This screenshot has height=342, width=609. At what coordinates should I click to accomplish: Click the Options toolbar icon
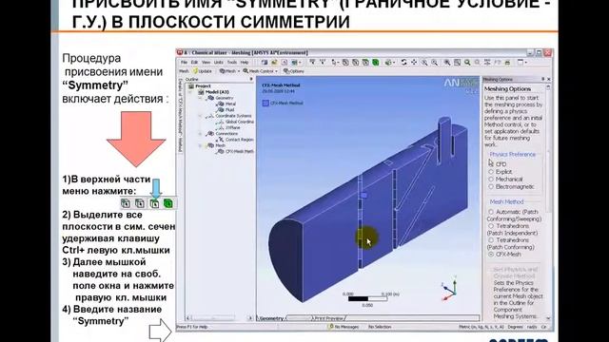(x=286, y=71)
